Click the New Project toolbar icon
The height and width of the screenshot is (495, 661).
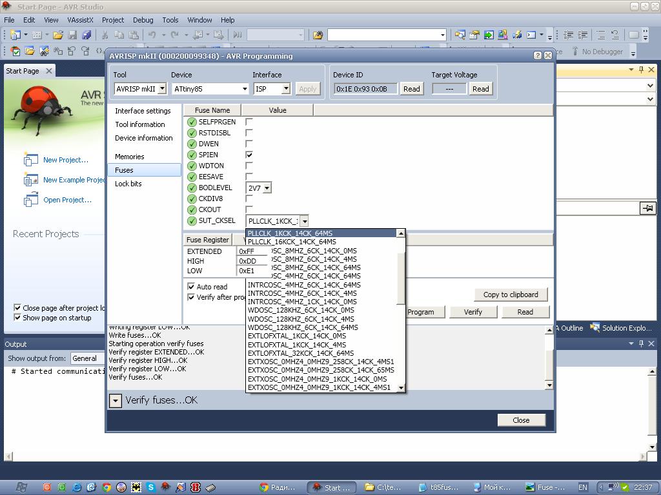click(x=15, y=35)
